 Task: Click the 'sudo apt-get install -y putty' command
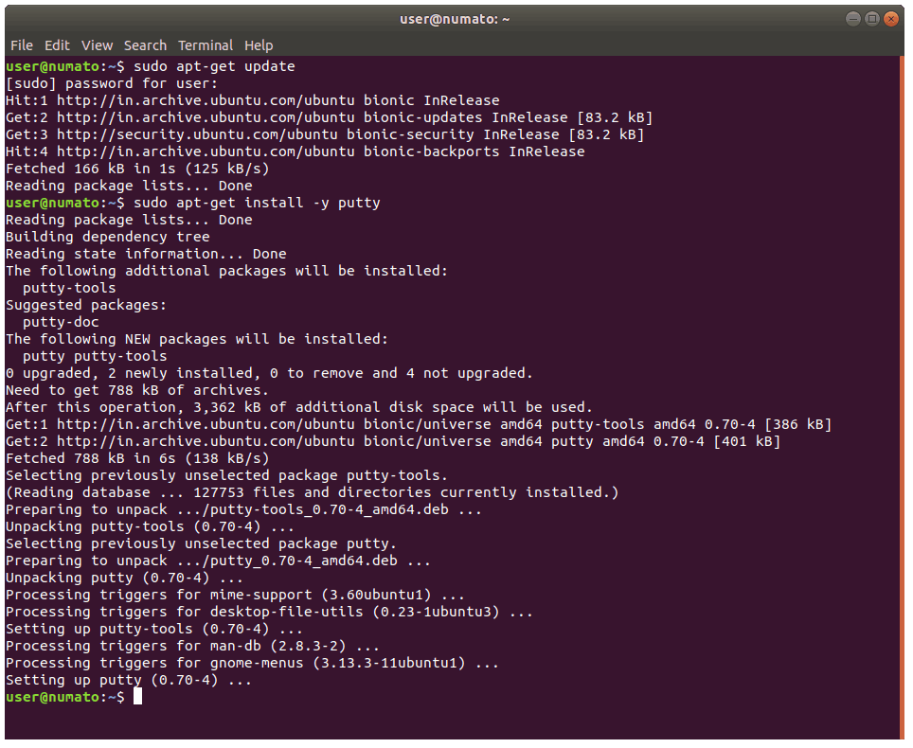pos(257,203)
